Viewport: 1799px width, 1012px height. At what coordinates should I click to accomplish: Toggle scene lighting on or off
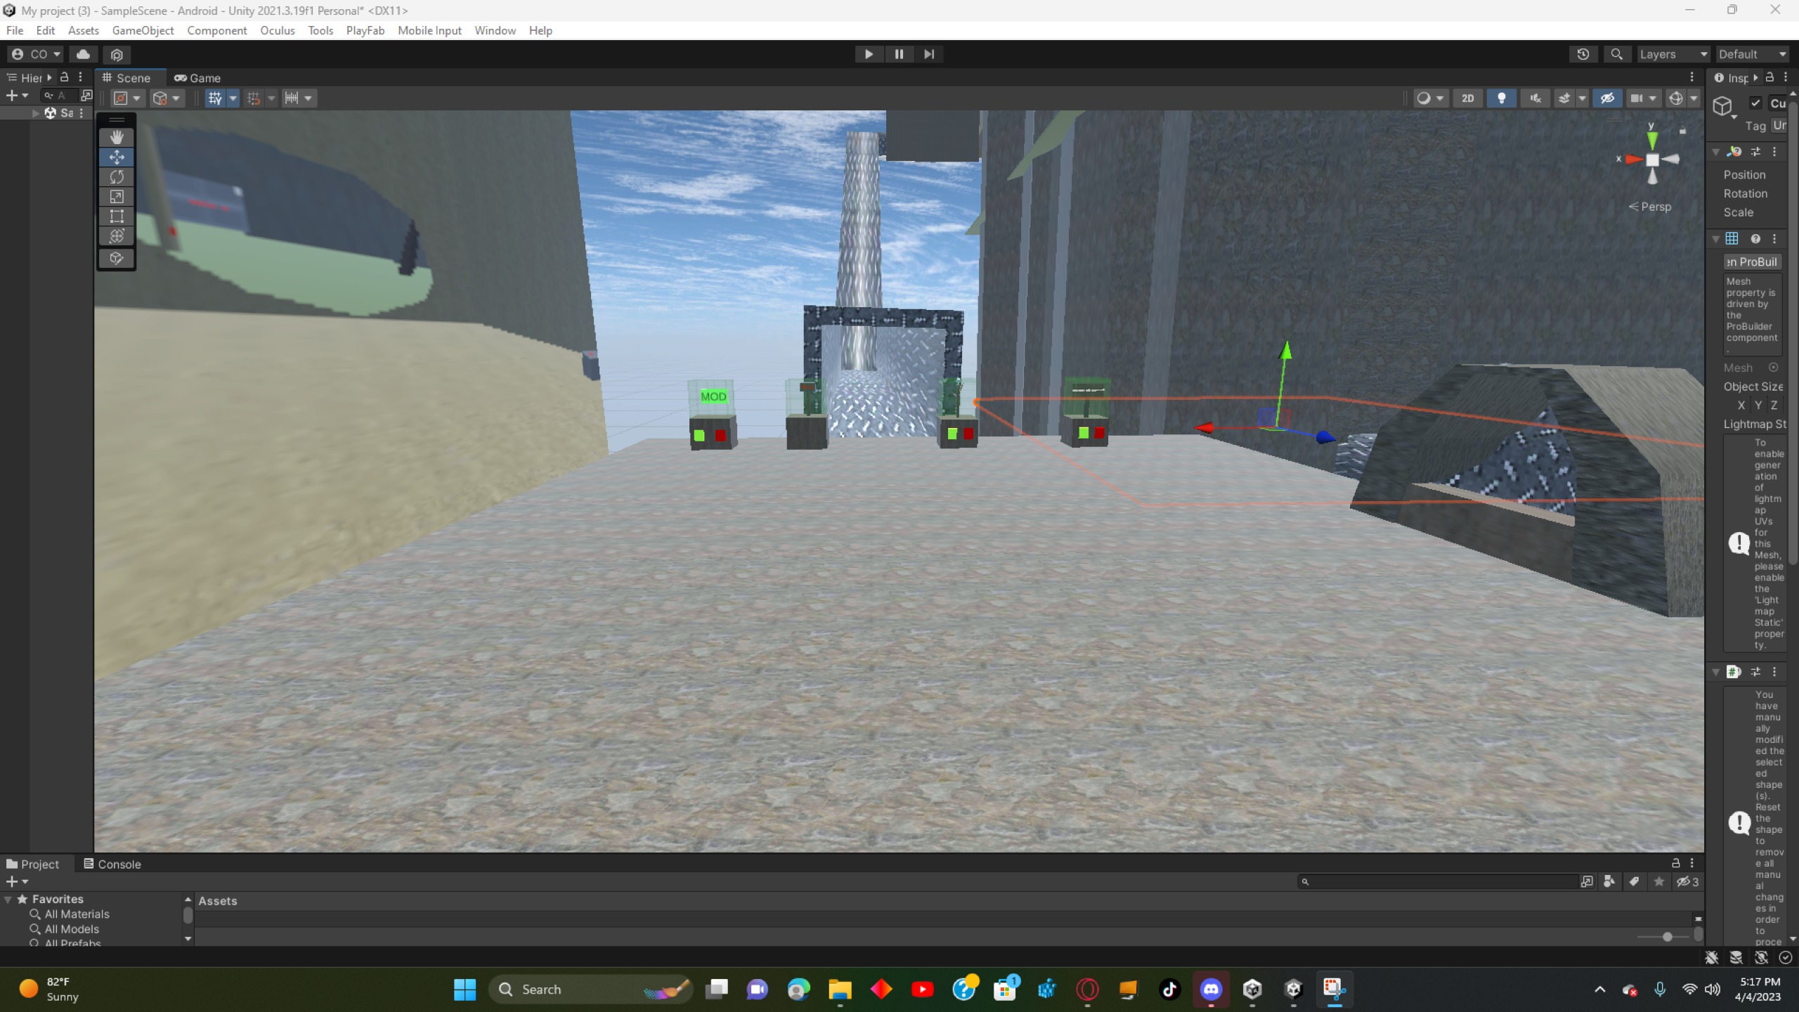[x=1502, y=98]
